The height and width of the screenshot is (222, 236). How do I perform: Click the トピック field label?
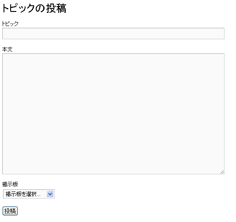point(10,23)
